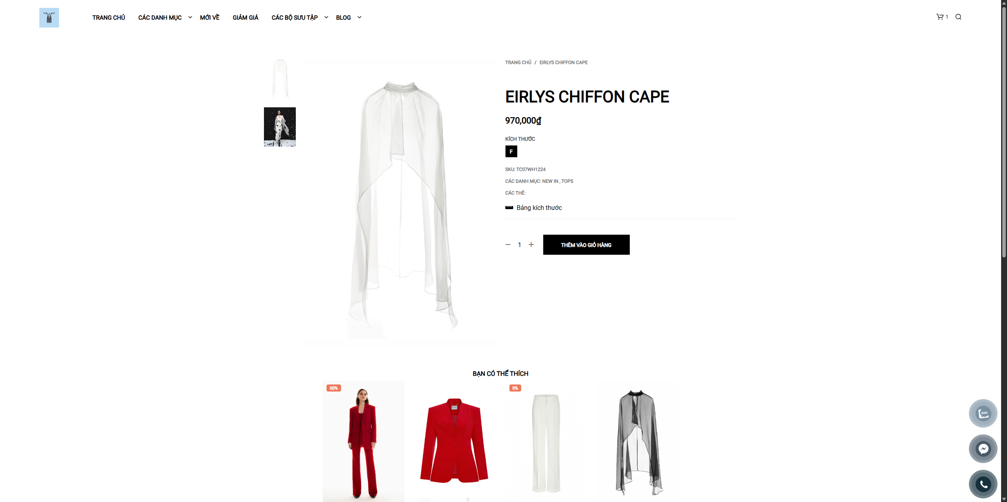Screen dimensions: 1007x502
Task: Open the shopping cart icon
Action: point(940,17)
